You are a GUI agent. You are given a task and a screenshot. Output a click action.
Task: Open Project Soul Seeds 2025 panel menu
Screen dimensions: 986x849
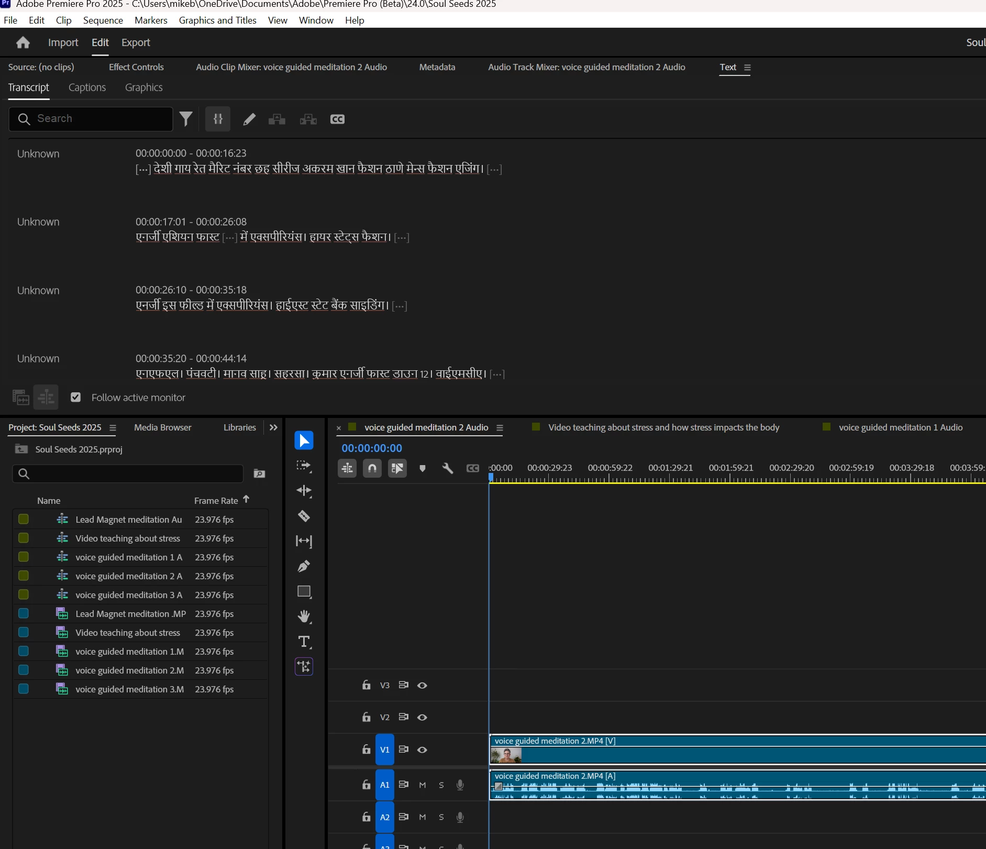(x=113, y=428)
